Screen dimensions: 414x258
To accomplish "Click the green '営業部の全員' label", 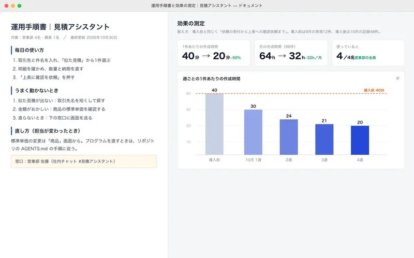I will [365, 58].
